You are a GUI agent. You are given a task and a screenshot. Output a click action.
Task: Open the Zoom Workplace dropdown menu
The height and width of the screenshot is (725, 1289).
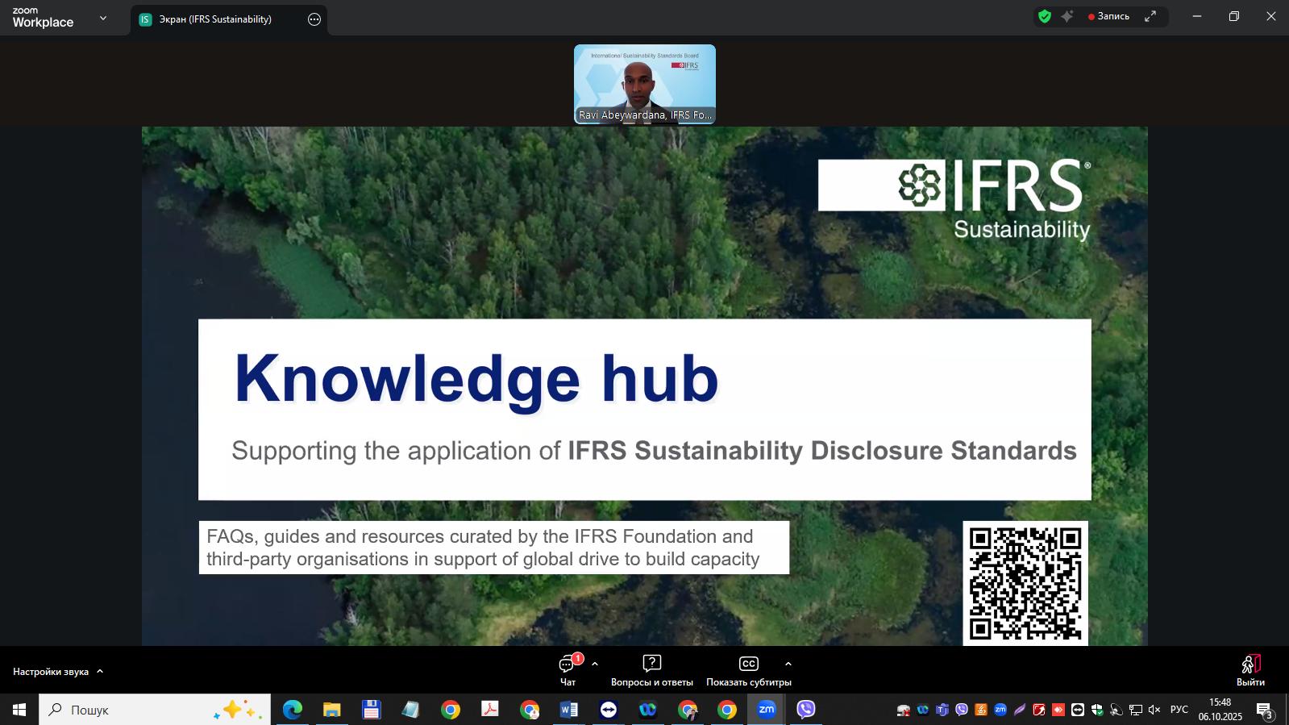click(103, 18)
